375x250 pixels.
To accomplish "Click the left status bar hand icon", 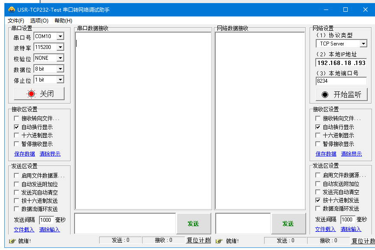I will point(12,241).
